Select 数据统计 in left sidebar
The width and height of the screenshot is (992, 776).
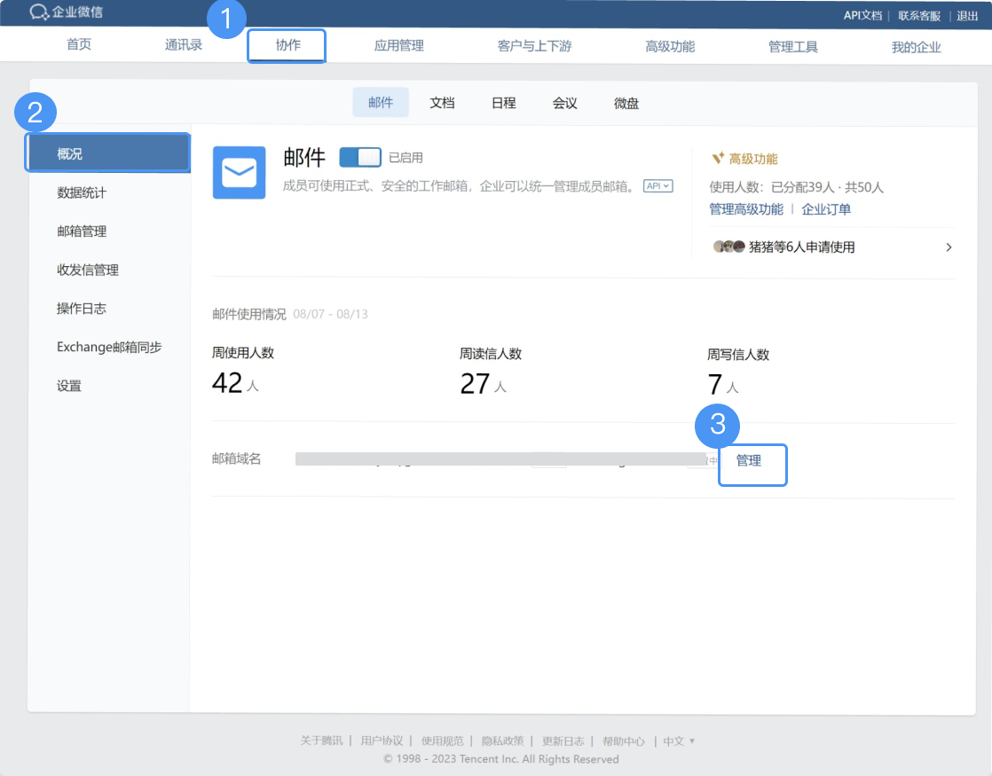pos(82,192)
